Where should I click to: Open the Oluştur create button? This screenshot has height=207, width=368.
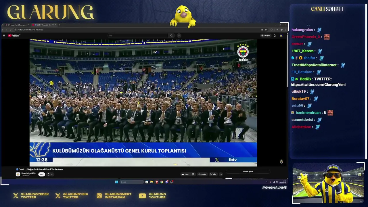[266, 35]
